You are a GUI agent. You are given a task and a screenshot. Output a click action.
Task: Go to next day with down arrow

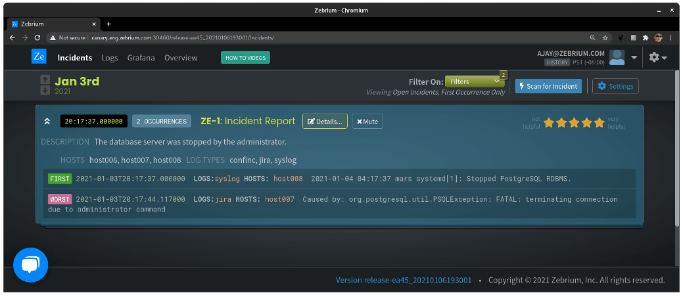(x=45, y=90)
